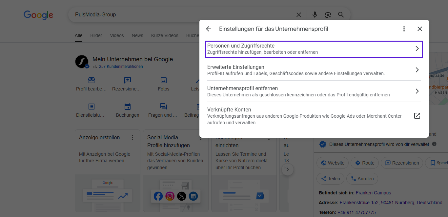Click the Buchungen calendar icon
Screen dimensions: 448x217
(x=128, y=107)
